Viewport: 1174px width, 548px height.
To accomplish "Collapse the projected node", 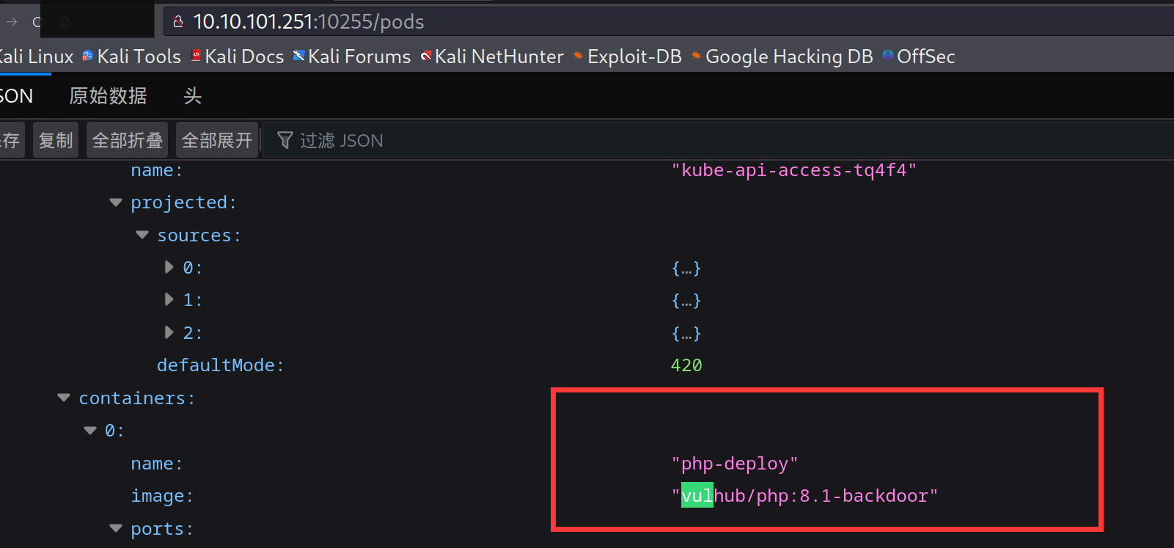I will coord(116,202).
